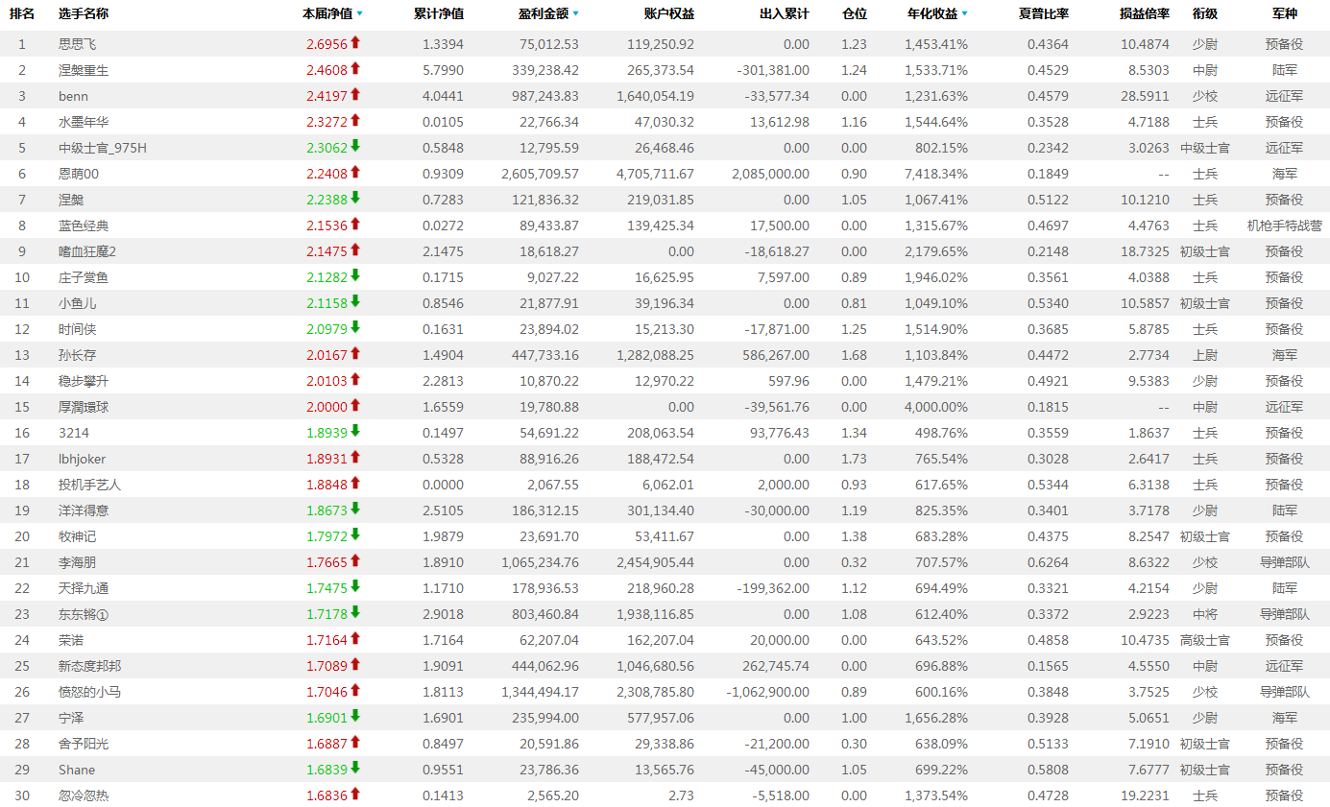This screenshot has width=1330, height=807.
Task: Click green down arrow beside 2.3062
Action: click(x=355, y=146)
